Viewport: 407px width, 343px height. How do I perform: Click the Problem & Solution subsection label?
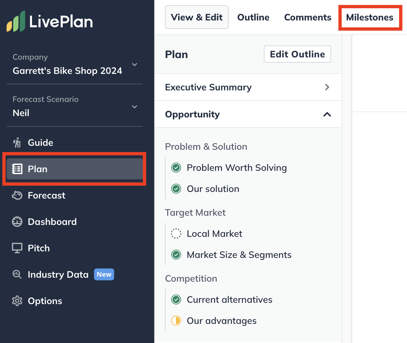[x=206, y=146]
